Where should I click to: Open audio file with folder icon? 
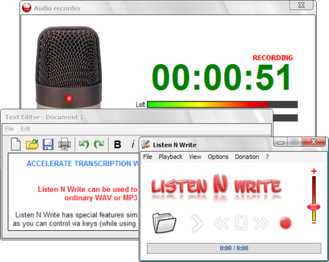pos(164,223)
